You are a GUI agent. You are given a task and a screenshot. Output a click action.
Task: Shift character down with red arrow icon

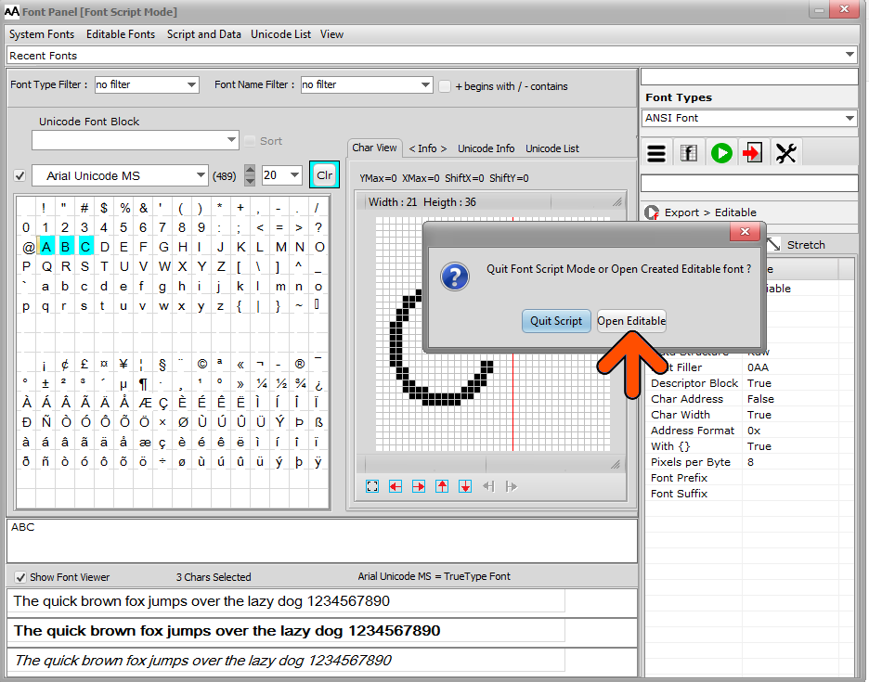(465, 486)
